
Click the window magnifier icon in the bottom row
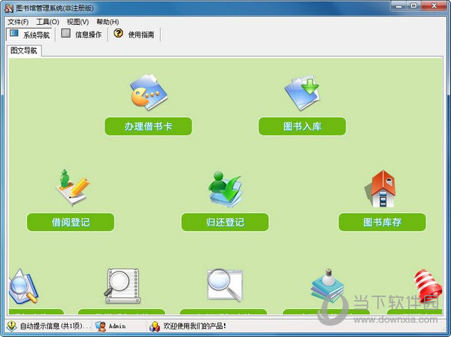point(225,285)
